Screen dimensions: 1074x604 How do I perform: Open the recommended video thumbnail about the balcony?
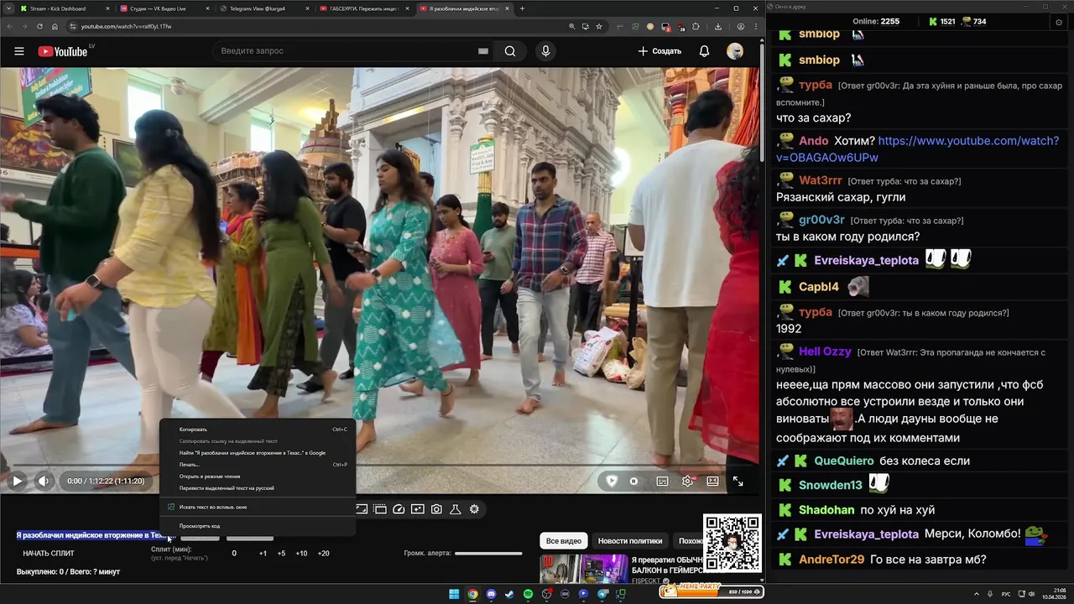point(584,569)
